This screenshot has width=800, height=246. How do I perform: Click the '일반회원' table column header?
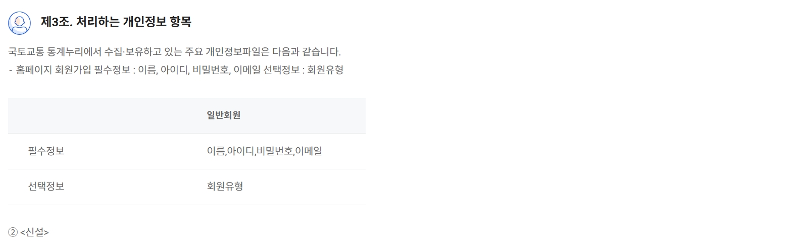point(224,115)
